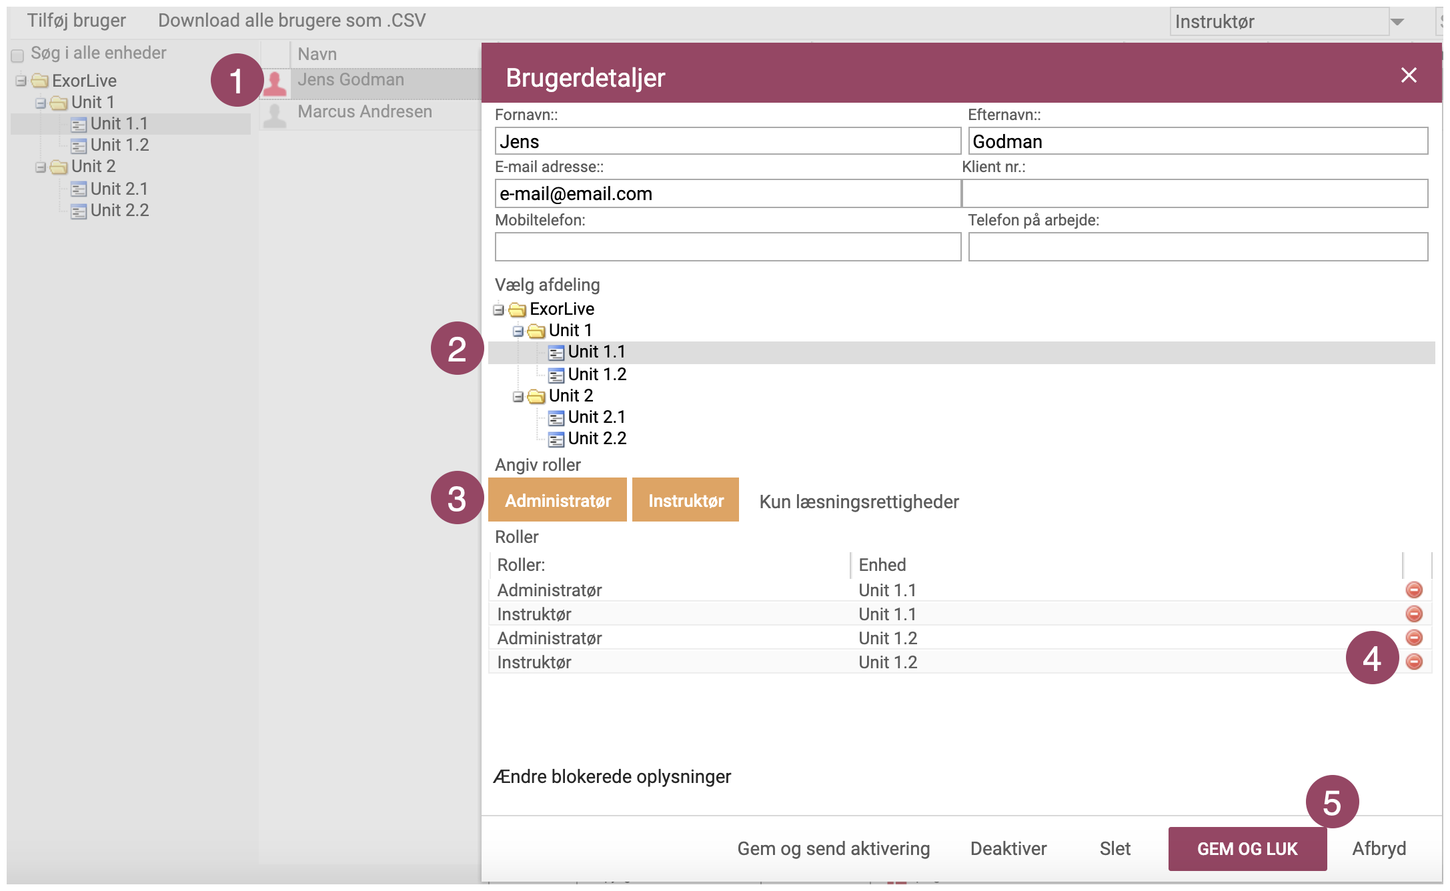Click the Instruktør combo box field
The height and width of the screenshot is (891, 1450).
tap(1279, 22)
